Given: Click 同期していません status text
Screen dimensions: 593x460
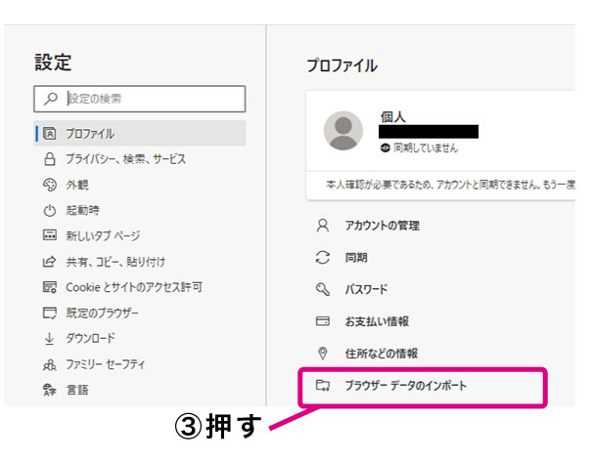Looking at the screenshot, I should (x=426, y=147).
